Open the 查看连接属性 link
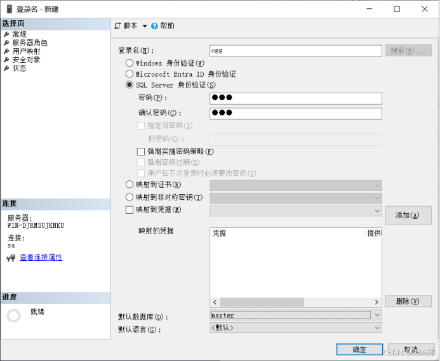This screenshot has height=361, width=440. [41, 257]
